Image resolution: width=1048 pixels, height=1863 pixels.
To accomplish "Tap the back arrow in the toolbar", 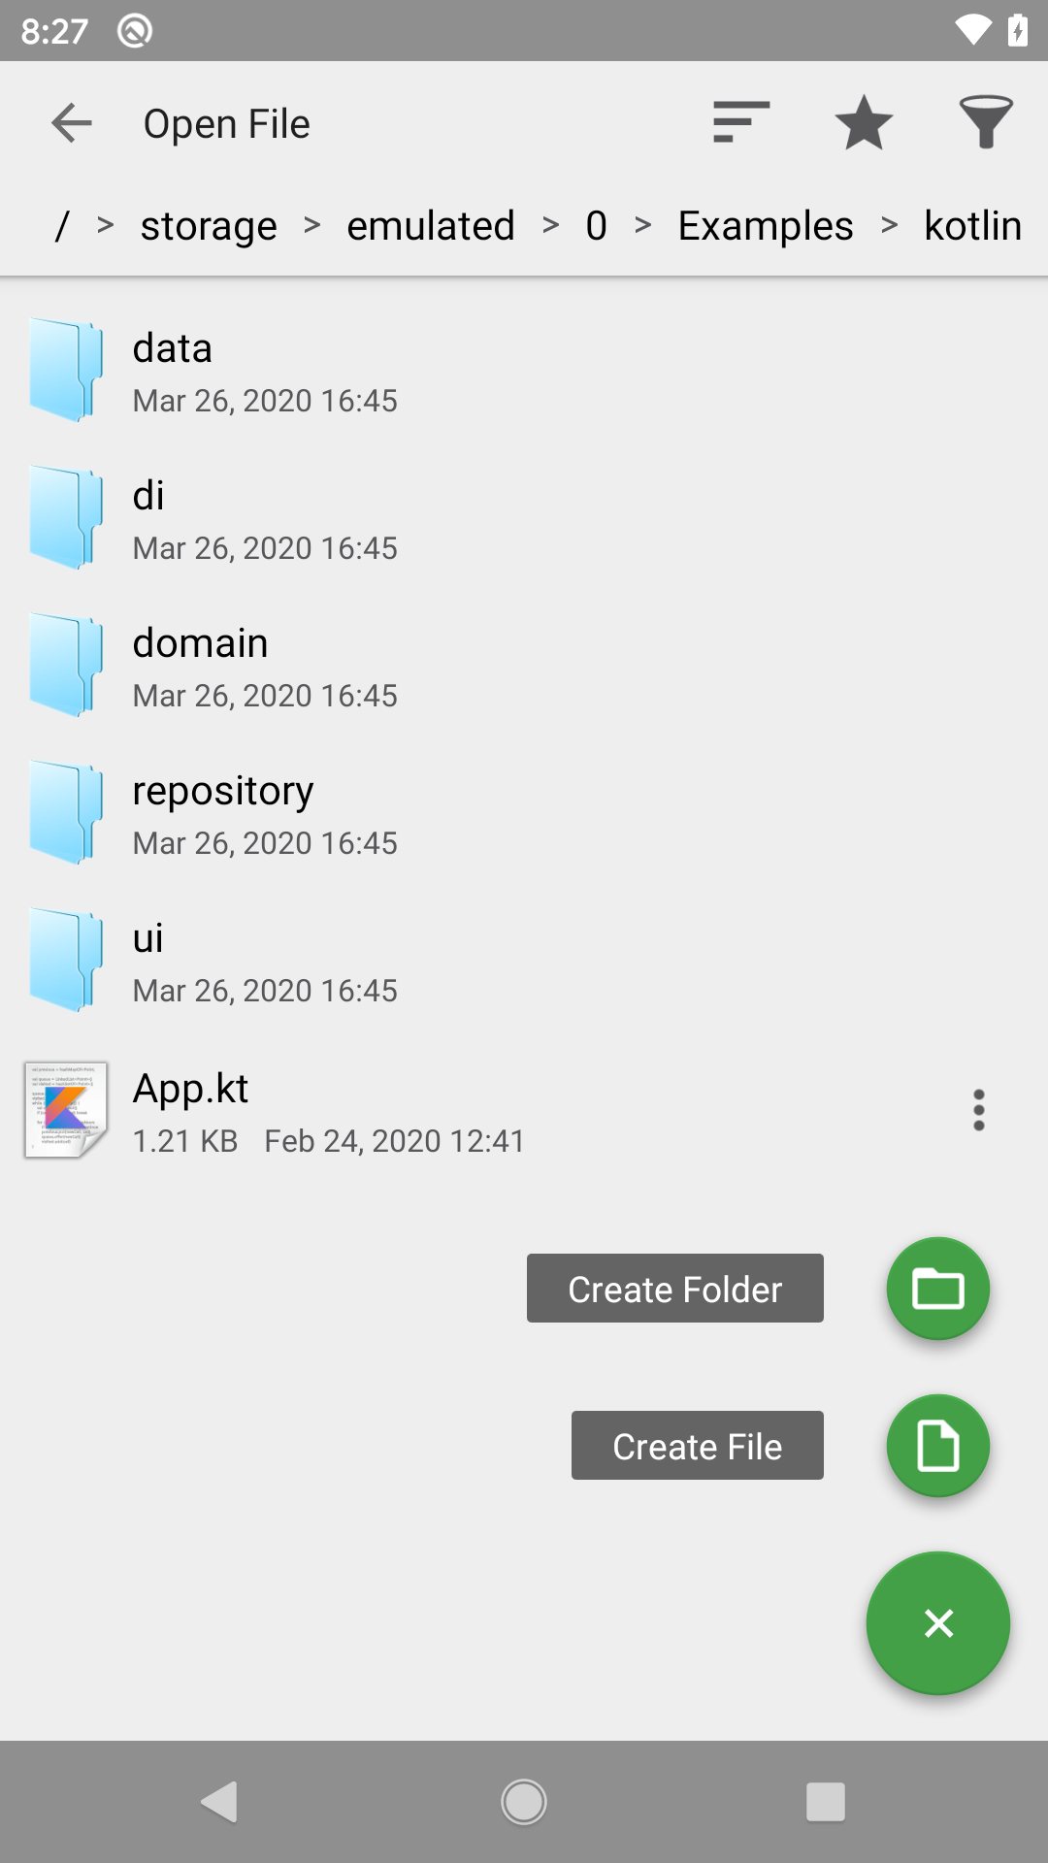I will click(x=72, y=123).
